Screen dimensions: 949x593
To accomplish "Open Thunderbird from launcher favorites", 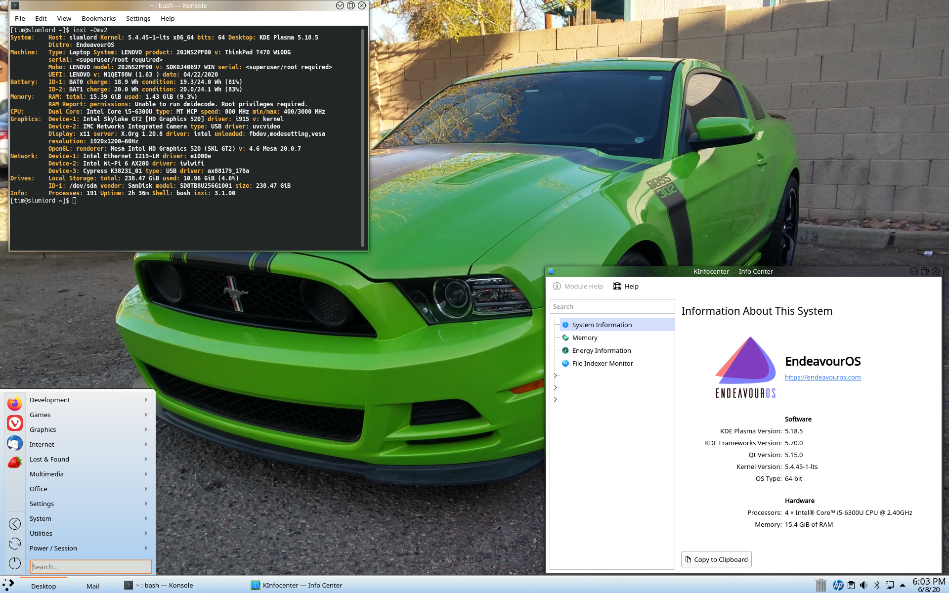I will 15,443.
